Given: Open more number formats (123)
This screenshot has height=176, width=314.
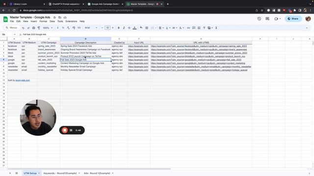Looking at the screenshot, I should tap(79, 28).
